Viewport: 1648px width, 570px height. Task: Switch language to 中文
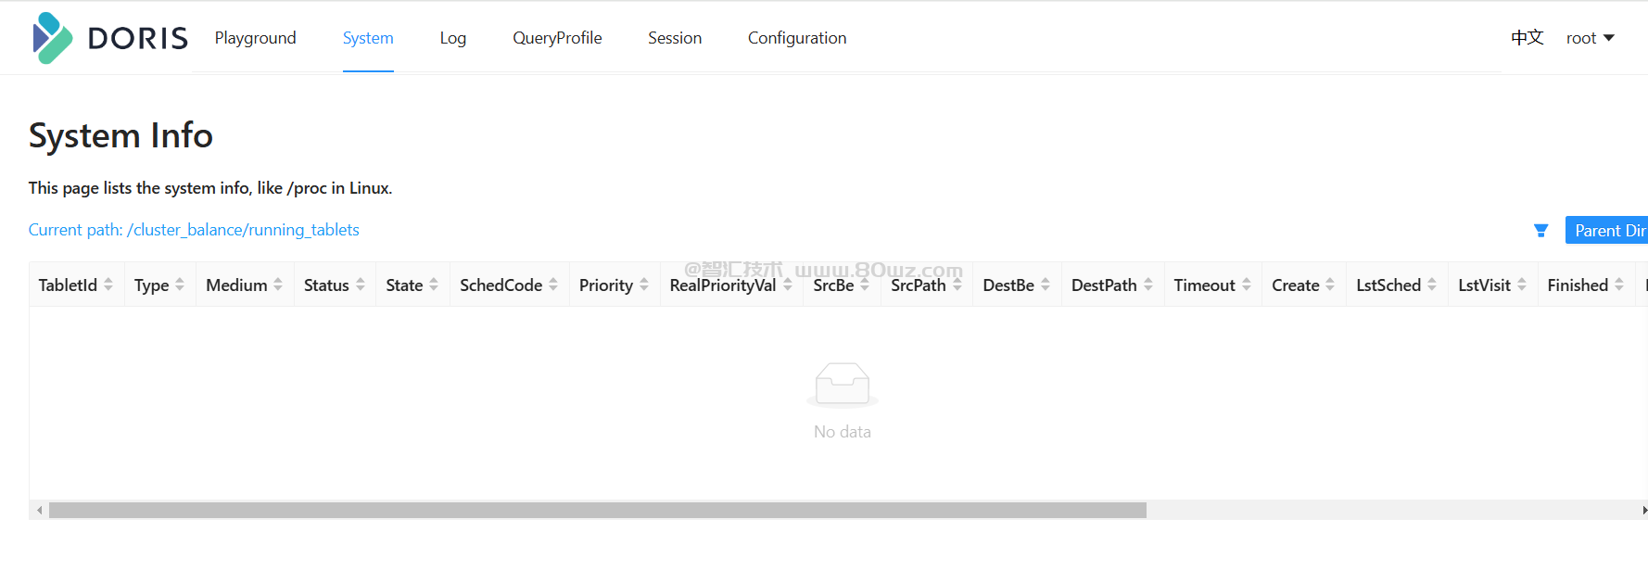[1527, 38]
